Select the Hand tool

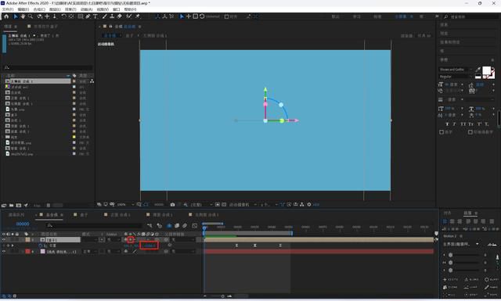click(x=23, y=16)
